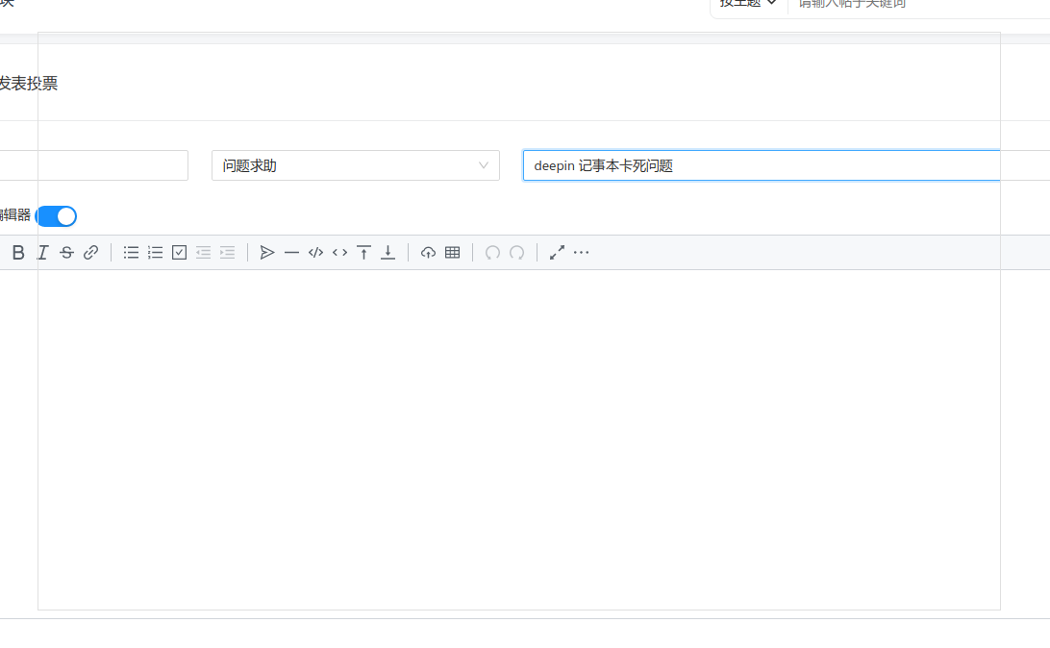Insert a line after the current block

pos(387,252)
